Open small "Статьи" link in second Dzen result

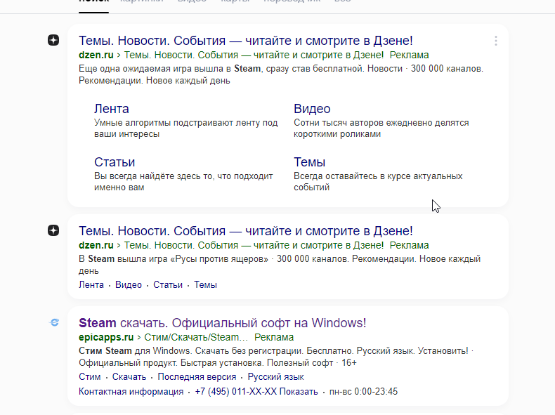(x=168, y=285)
